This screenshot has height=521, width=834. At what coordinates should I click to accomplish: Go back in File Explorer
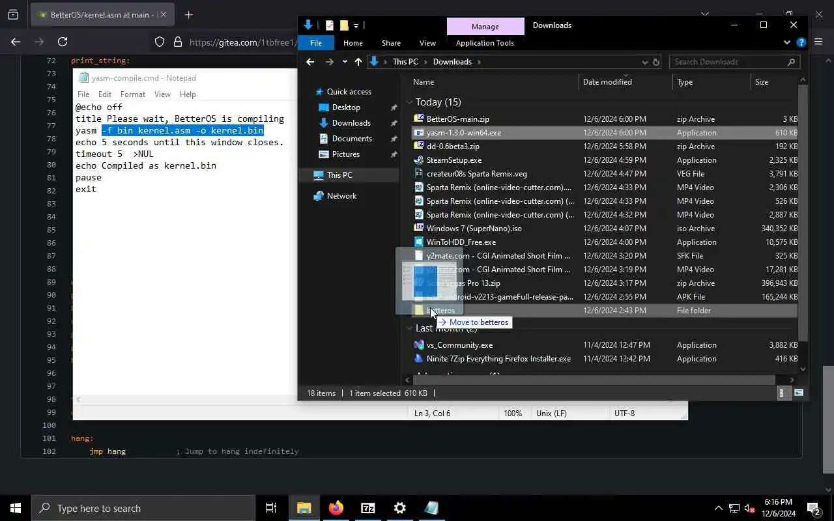coord(310,62)
